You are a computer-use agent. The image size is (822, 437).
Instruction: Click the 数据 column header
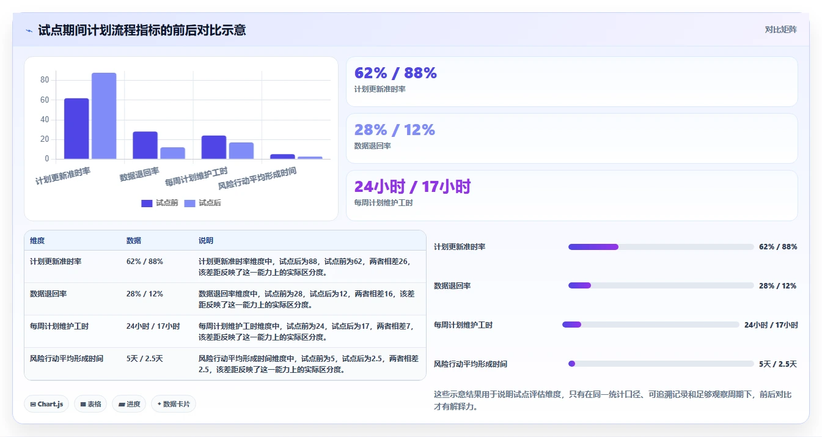(134, 241)
